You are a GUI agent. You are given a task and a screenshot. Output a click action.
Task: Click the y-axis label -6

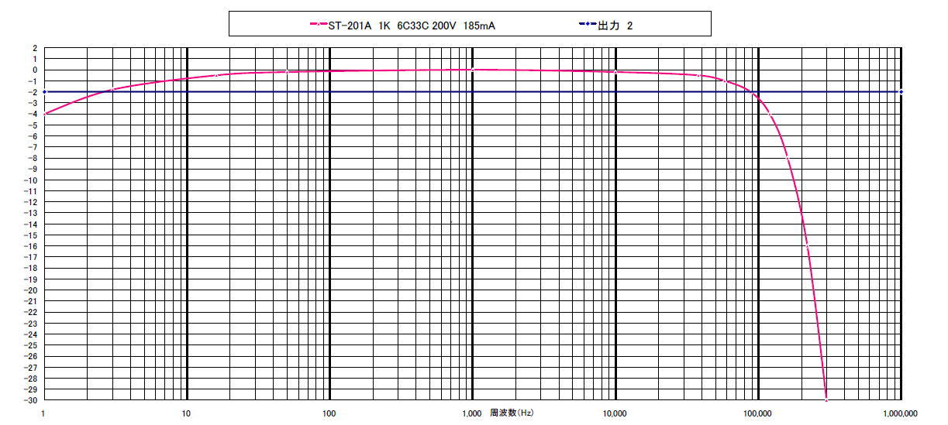click(x=33, y=136)
